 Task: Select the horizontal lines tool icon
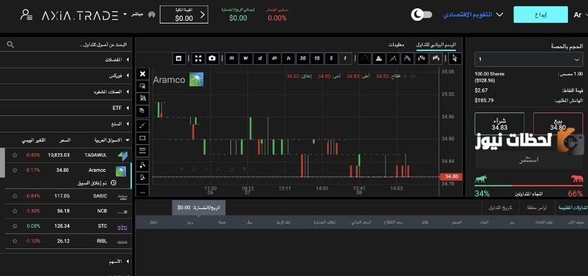coord(143,150)
